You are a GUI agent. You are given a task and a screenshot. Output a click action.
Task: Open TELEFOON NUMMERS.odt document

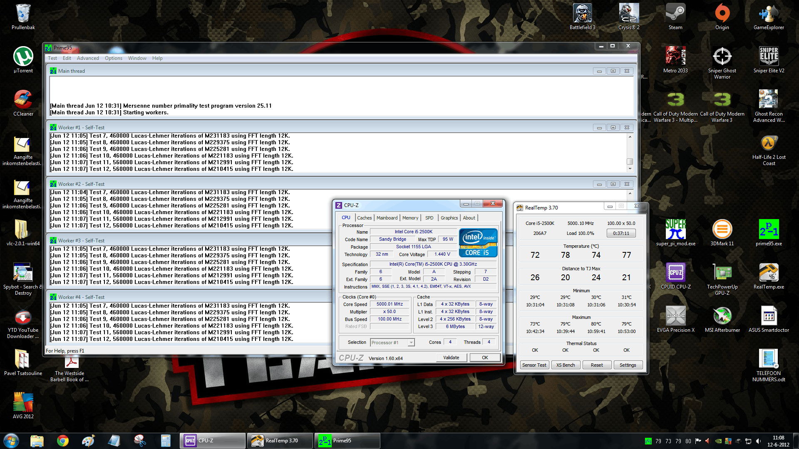[769, 365]
